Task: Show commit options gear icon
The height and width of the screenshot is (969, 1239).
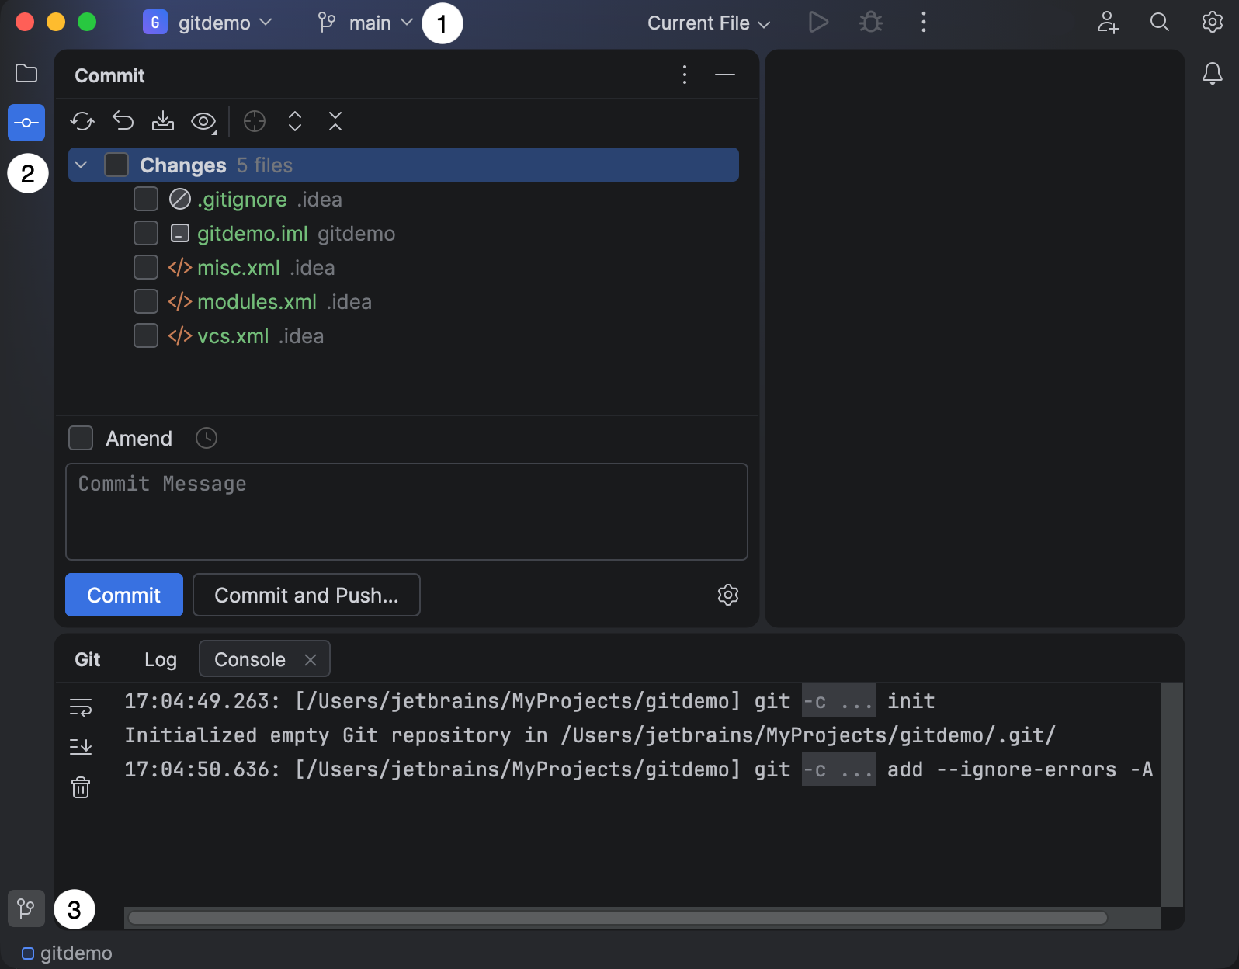Action: (728, 595)
